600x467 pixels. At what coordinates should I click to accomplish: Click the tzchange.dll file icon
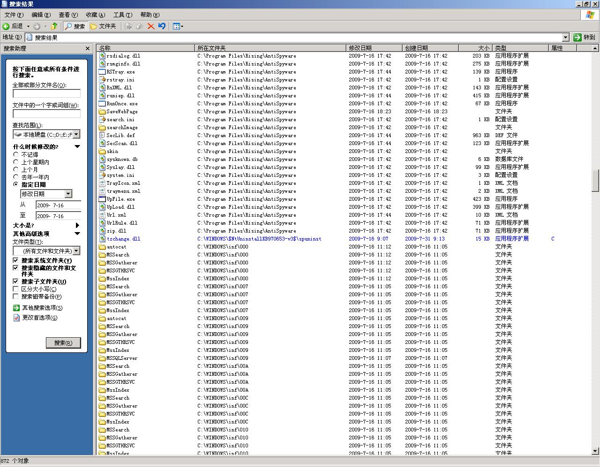[x=102, y=239]
